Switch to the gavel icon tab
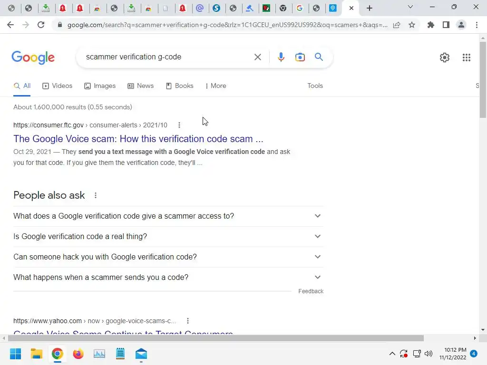 [x=249, y=8]
